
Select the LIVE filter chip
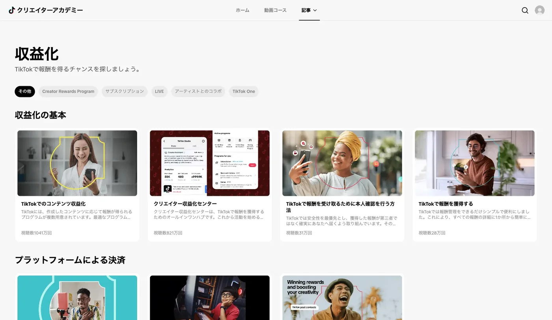tap(159, 91)
